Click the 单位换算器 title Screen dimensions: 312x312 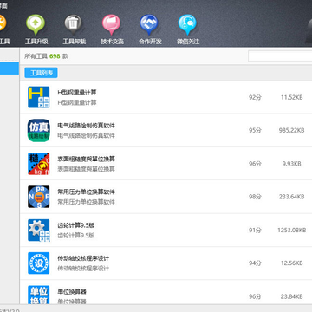pos(72,291)
